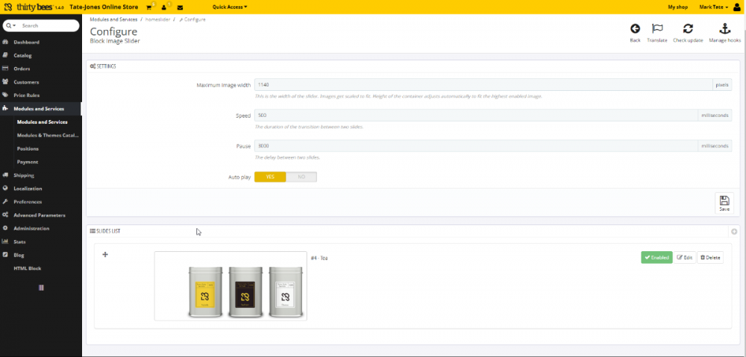The height and width of the screenshot is (357, 746).
Task: Expand the Quick Access dropdown
Action: pyautogui.click(x=230, y=7)
